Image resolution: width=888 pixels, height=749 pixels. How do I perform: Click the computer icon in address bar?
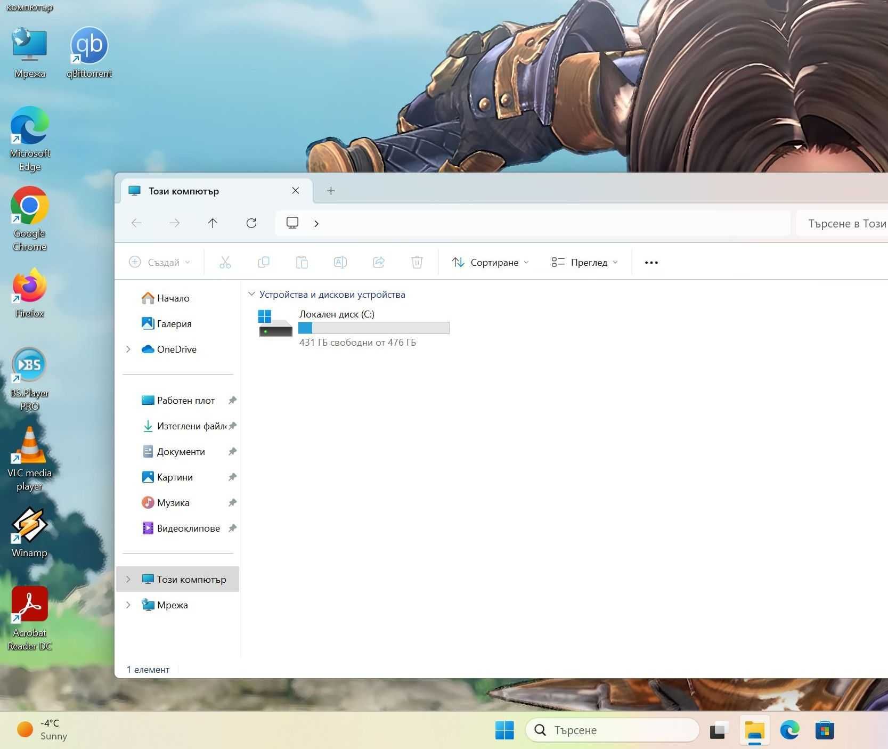pyautogui.click(x=292, y=223)
